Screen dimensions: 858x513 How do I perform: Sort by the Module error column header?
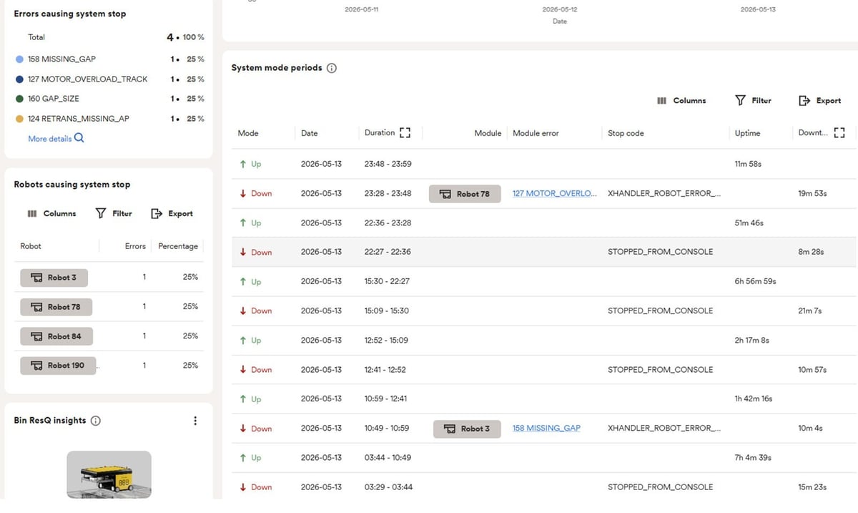point(536,133)
